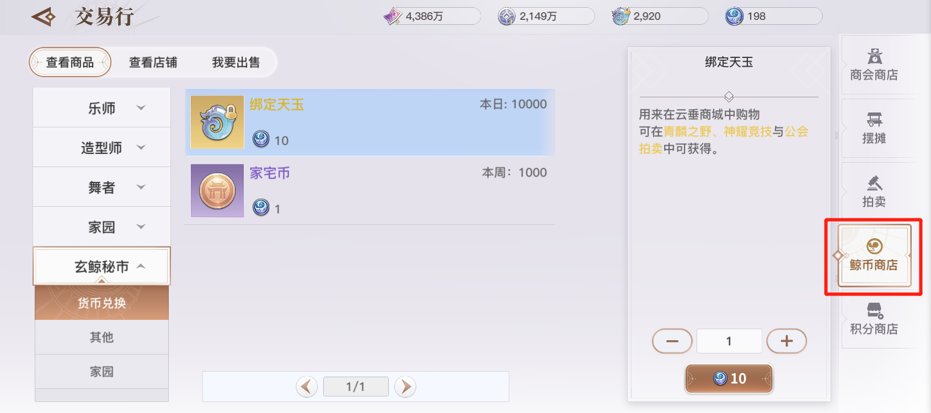This screenshot has width=931, height=413.
Task: Expand the 造型师 category
Action: [x=101, y=147]
